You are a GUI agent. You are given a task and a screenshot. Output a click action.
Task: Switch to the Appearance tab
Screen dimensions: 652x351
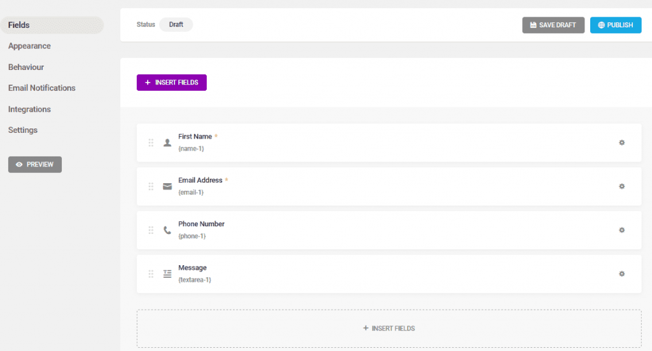pos(29,46)
